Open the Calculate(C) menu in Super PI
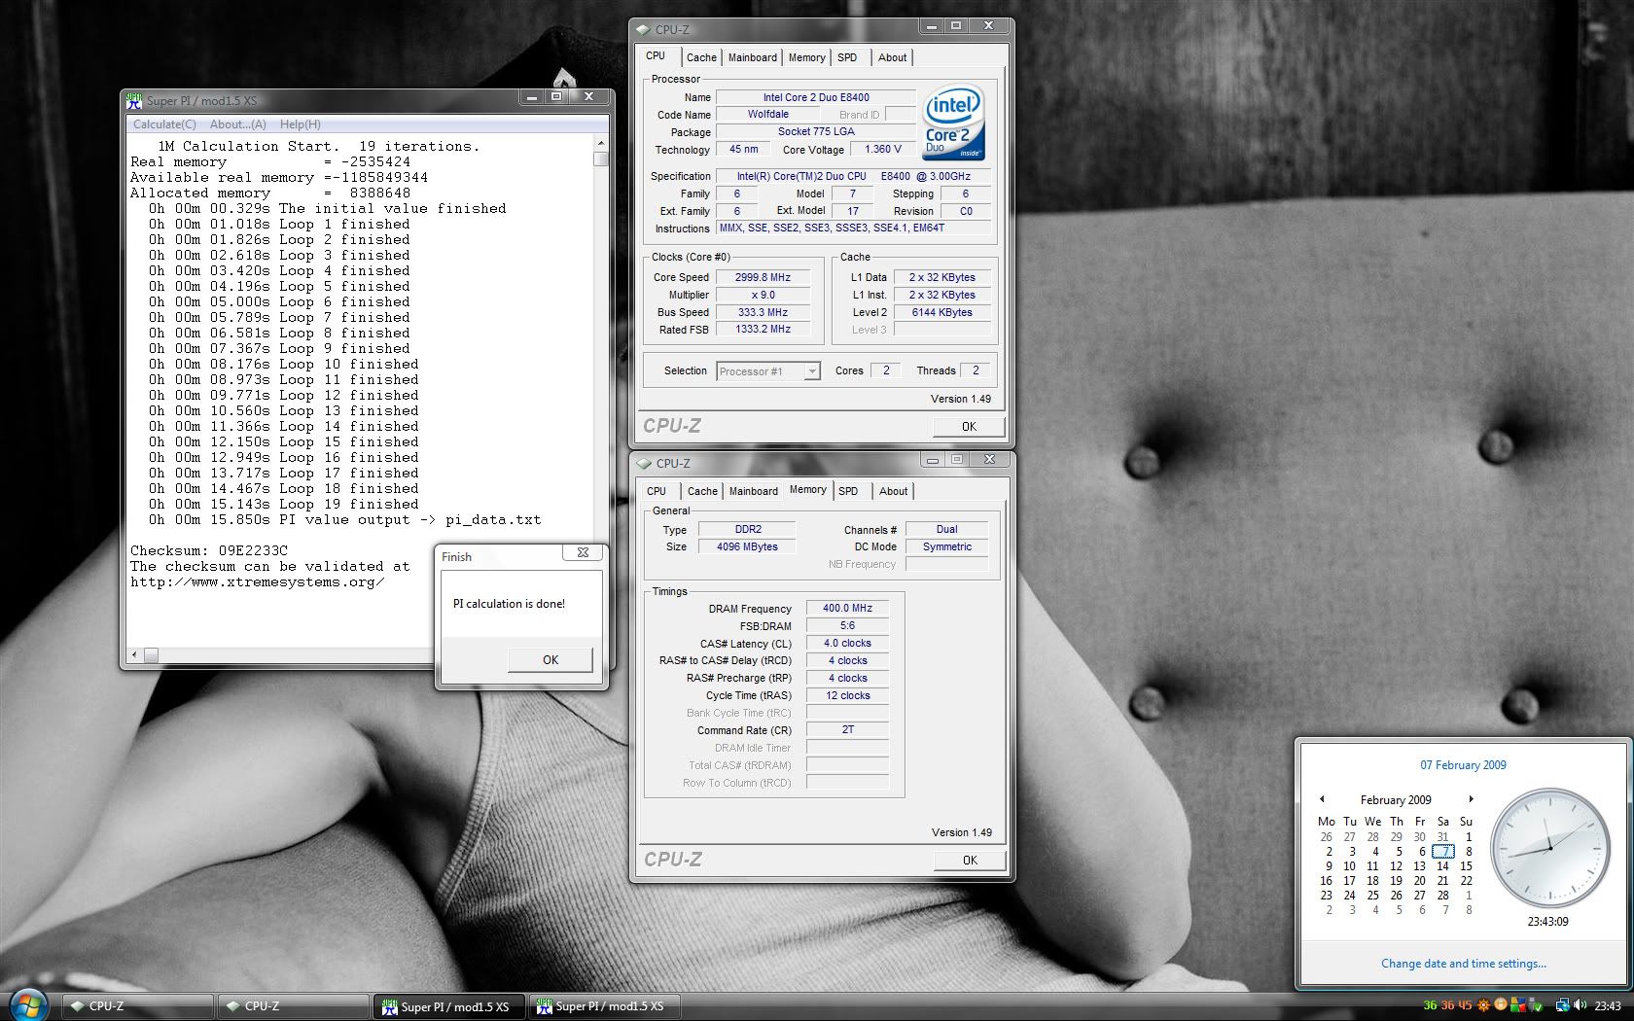Screen dimensions: 1634x1021 (164, 124)
